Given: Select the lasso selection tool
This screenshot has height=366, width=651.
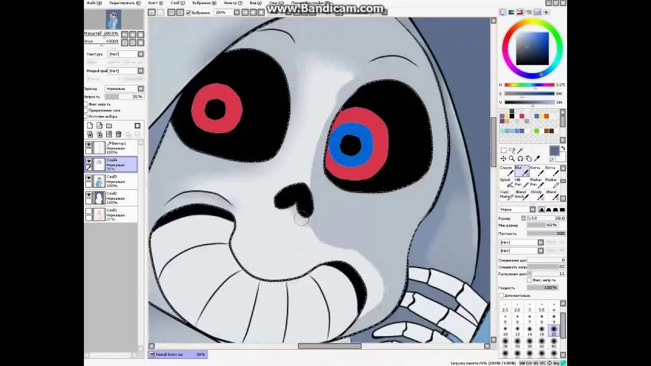Looking at the screenshot, I should tap(512, 150).
